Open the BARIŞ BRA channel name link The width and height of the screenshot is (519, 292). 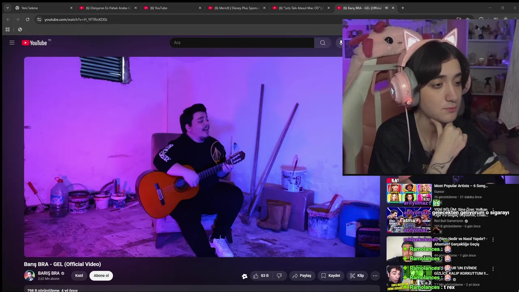(x=49, y=273)
